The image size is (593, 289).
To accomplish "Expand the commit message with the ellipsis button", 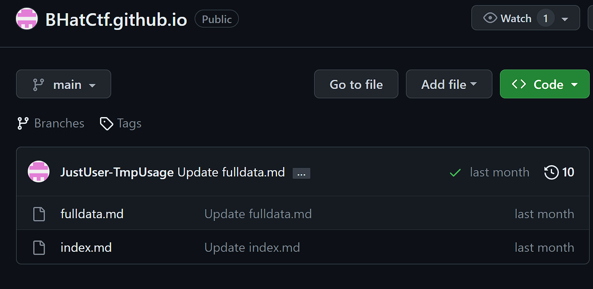I will 301,173.
